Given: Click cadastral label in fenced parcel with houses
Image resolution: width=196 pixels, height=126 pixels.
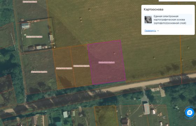Looking at the screenshot, I should (34, 37).
